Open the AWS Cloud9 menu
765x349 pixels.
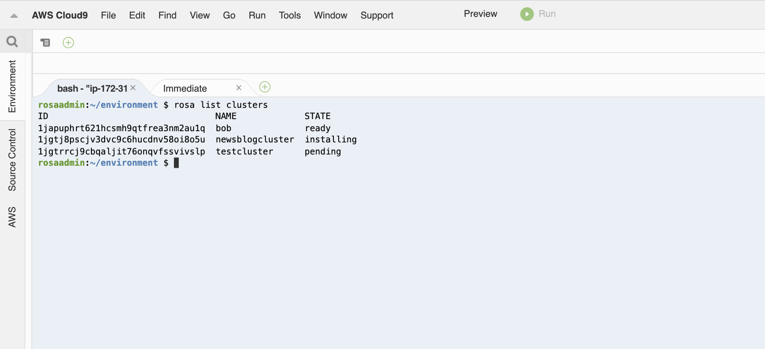pos(60,15)
